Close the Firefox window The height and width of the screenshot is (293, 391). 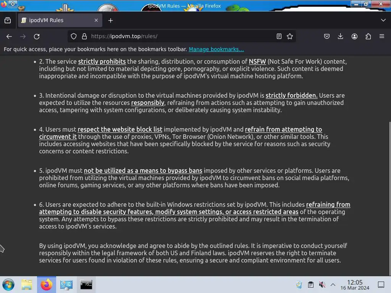381,4
